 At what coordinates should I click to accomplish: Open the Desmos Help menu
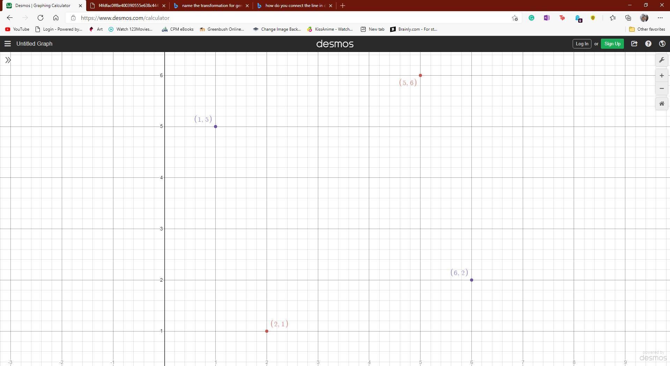(648, 44)
